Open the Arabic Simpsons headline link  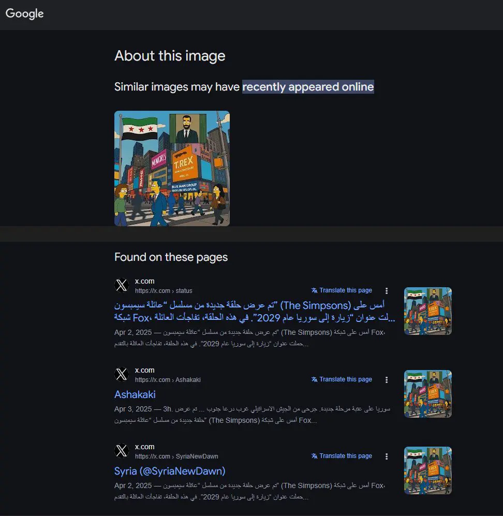[255, 312]
